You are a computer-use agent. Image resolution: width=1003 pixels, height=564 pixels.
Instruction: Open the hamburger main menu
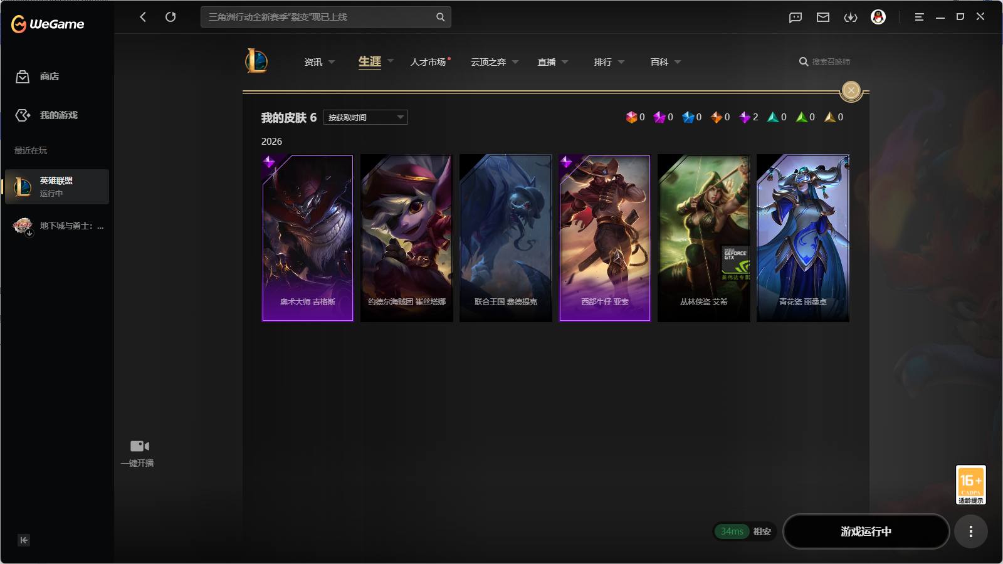coord(919,17)
